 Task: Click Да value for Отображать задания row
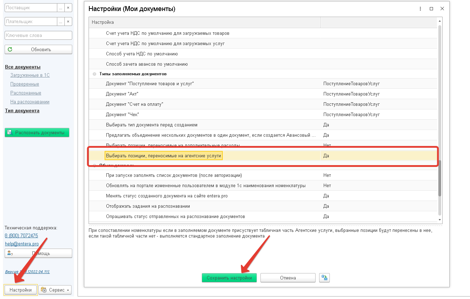coord(326,206)
